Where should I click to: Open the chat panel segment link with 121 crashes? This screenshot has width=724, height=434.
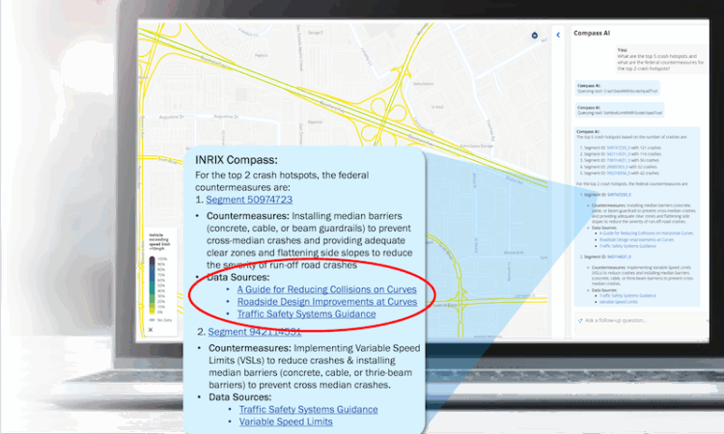(x=618, y=149)
